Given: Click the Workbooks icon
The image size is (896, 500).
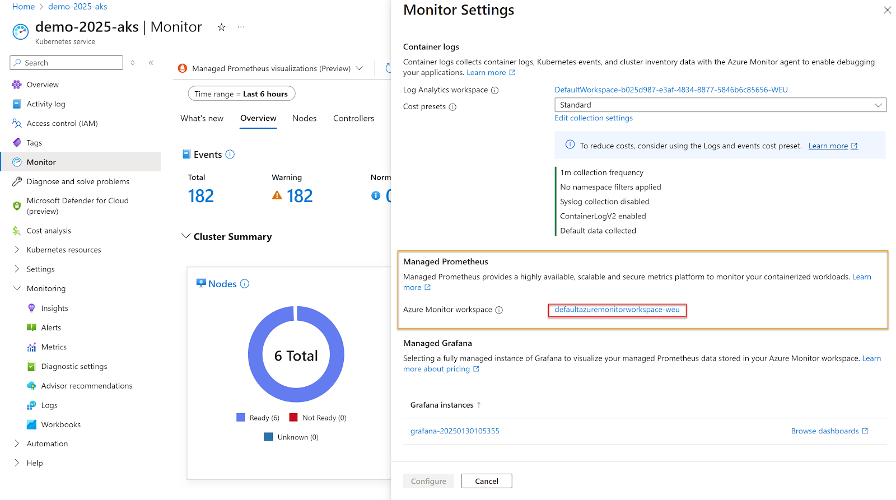Looking at the screenshot, I should coord(31,424).
